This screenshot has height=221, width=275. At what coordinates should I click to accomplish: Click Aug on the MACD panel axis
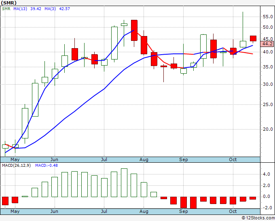tap(144, 211)
